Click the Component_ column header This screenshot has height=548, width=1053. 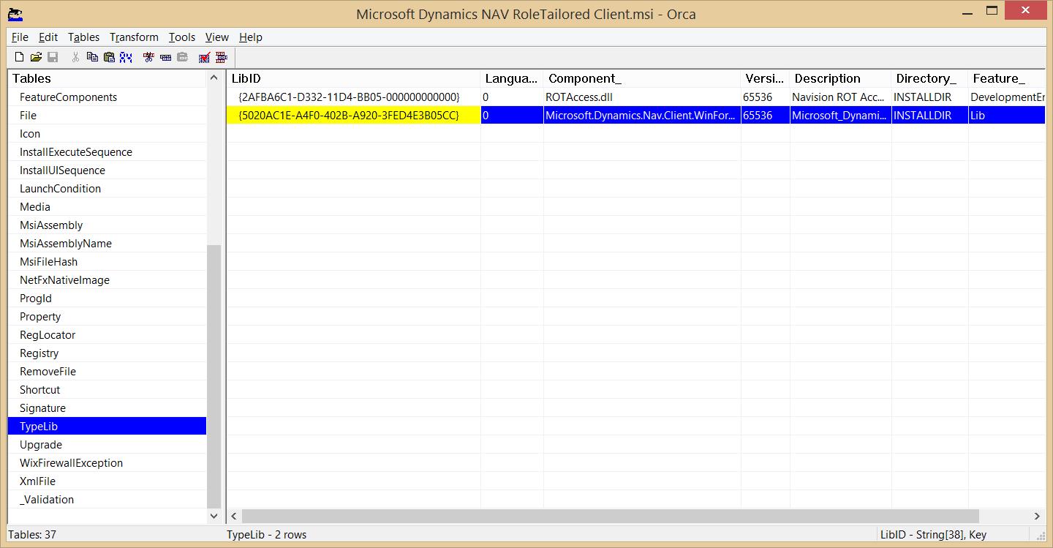pyautogui.click(x=641, y=78)
